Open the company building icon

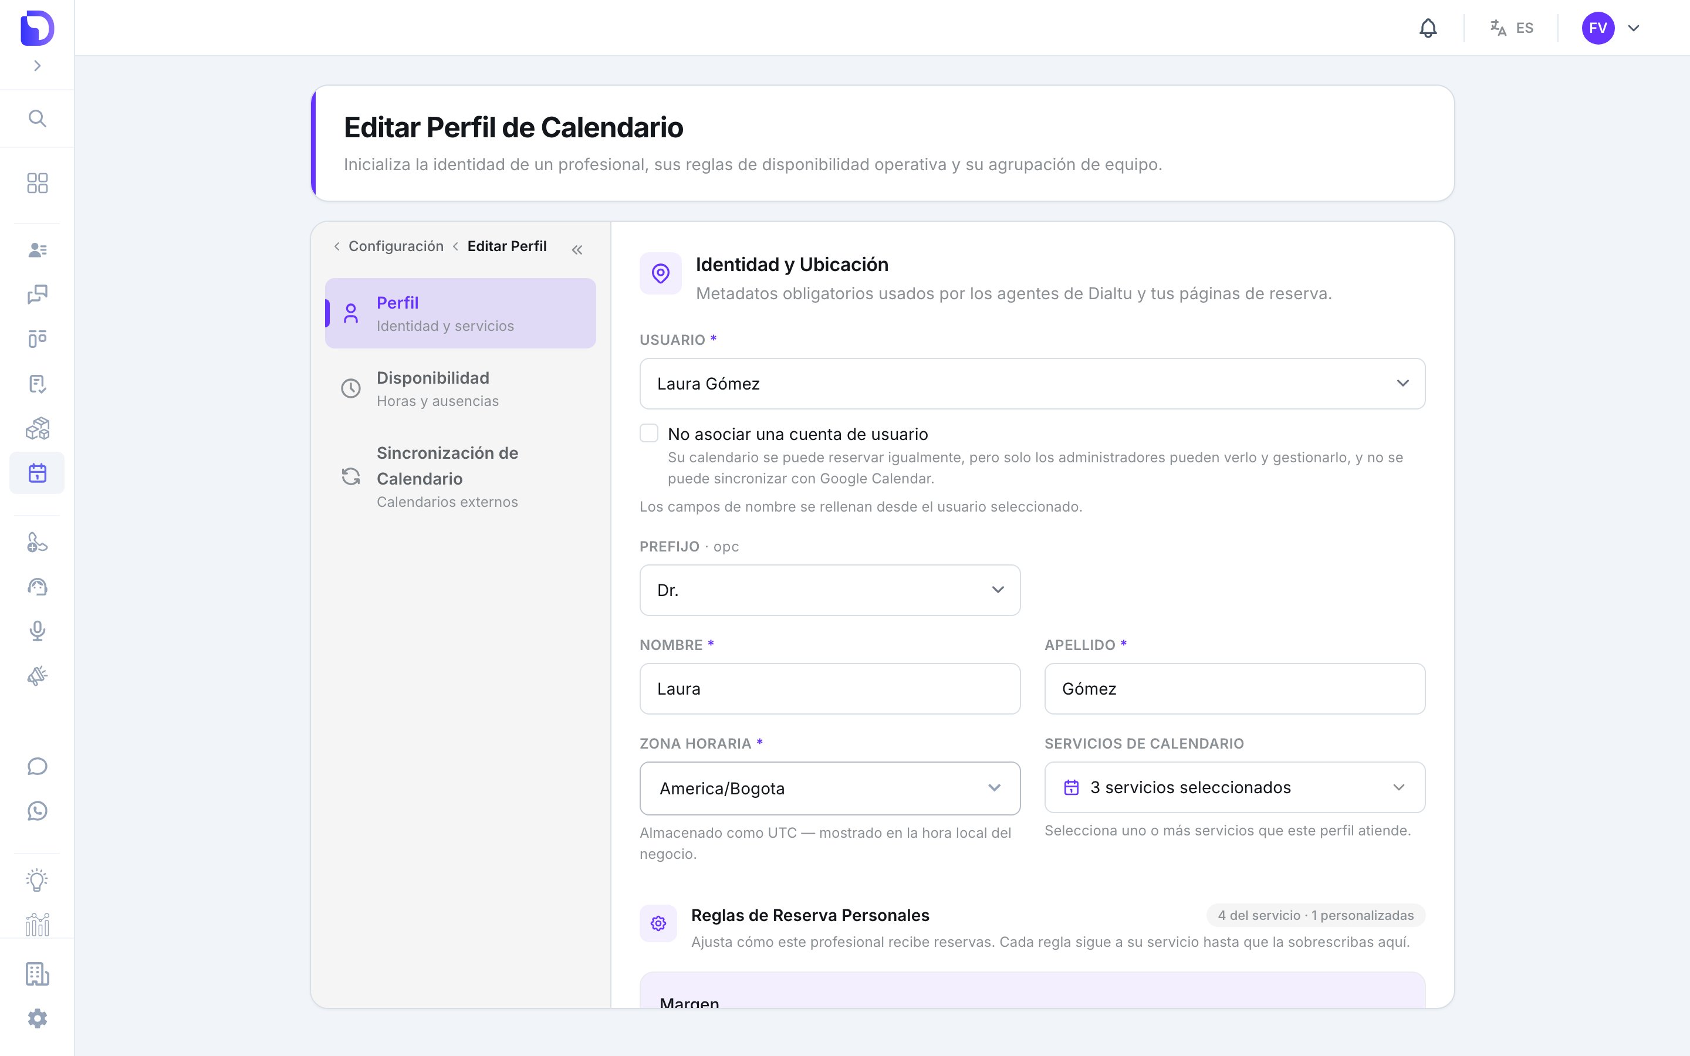coord(38,974)
